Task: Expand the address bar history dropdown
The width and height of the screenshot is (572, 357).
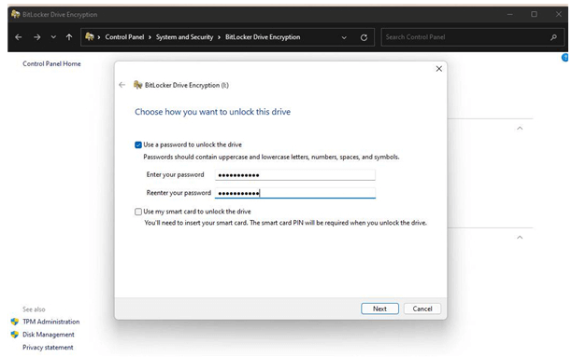Action: pyautogui.click(x=344, y=37)
